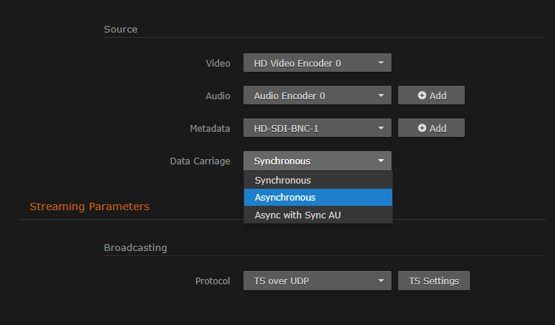This screenshot has height=325, width=555.
Task: Click the Source section label
Action: click(121, 29)
